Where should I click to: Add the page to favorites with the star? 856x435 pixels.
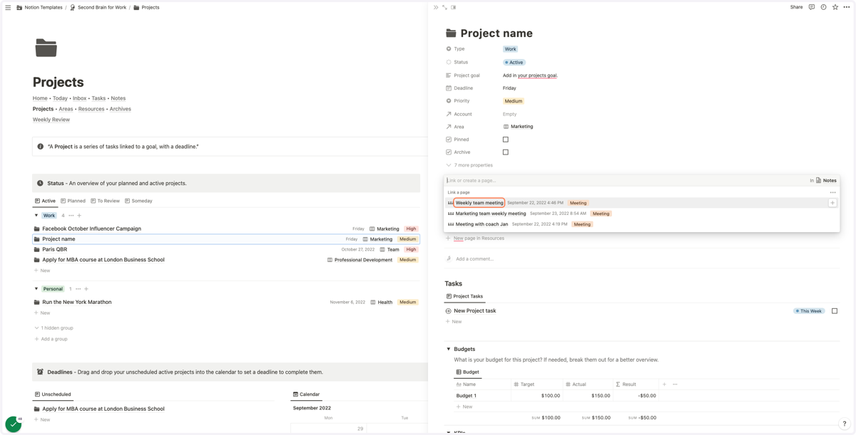pyautogui.click(x=835, y=7)
